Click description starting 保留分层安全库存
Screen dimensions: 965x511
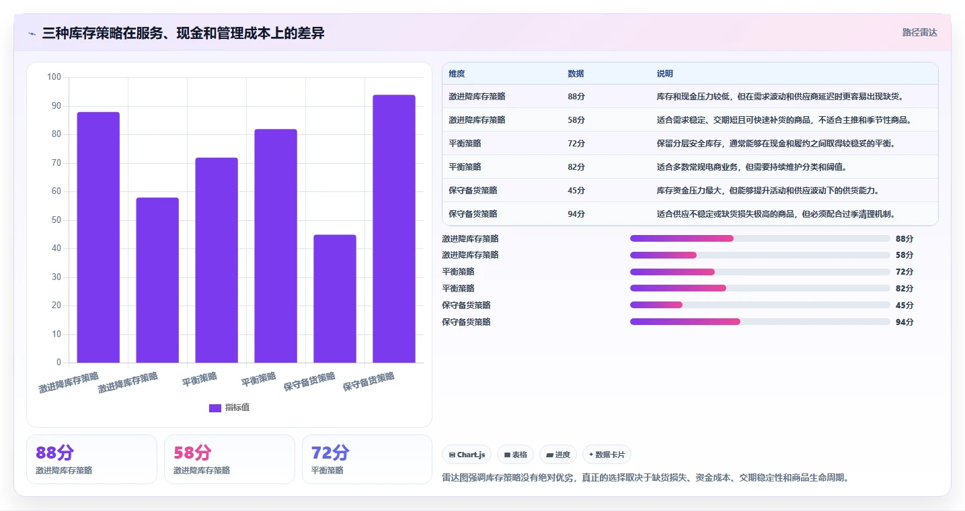[776, 144]
